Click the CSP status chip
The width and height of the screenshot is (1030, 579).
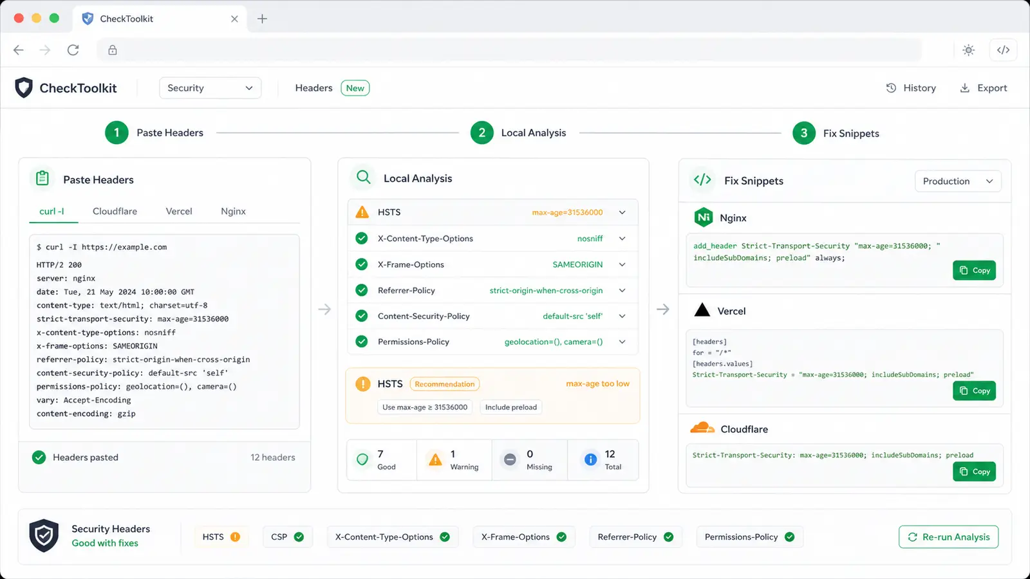pos(287,537)
